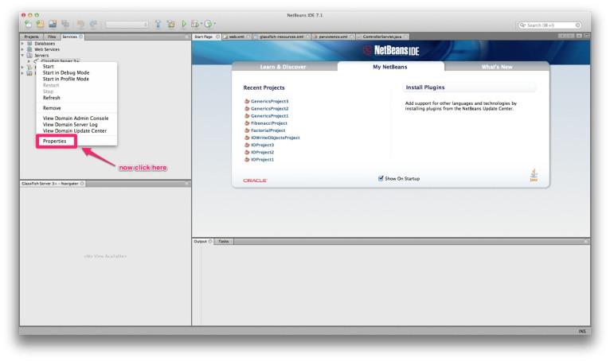The width and height of the screenshot is (610, 361).
Task: Click the green Run Project icon
Action: (184, 24)
